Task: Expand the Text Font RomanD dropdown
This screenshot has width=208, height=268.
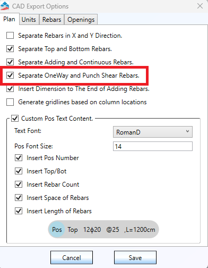Action: point(153,132)
